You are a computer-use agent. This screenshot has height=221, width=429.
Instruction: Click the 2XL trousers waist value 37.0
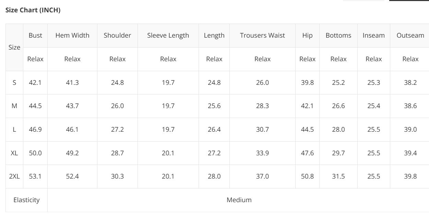262,177
